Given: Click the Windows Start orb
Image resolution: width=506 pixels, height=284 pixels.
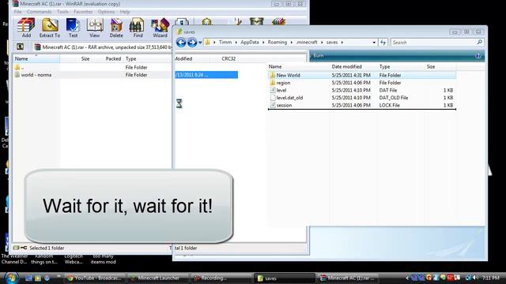Looking at the screenshot, I should [12, 278].
